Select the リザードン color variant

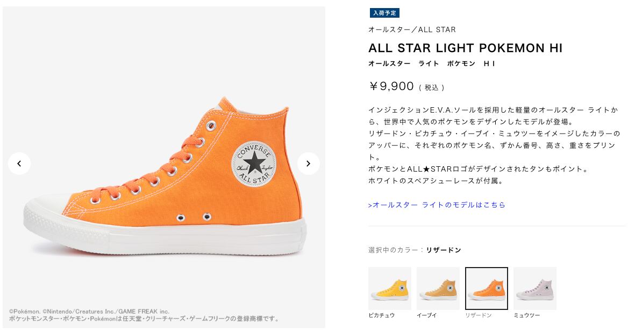click(x=486, y=288)
